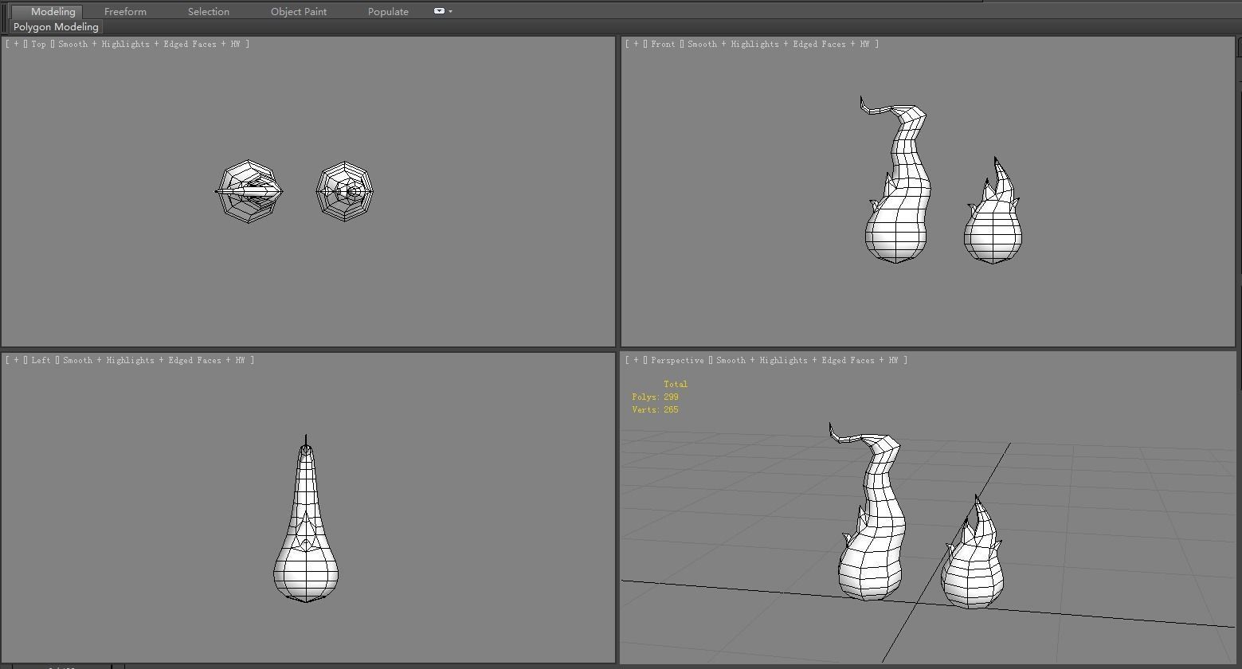Open the Front viewport plus menu

[x=636, y=45]
